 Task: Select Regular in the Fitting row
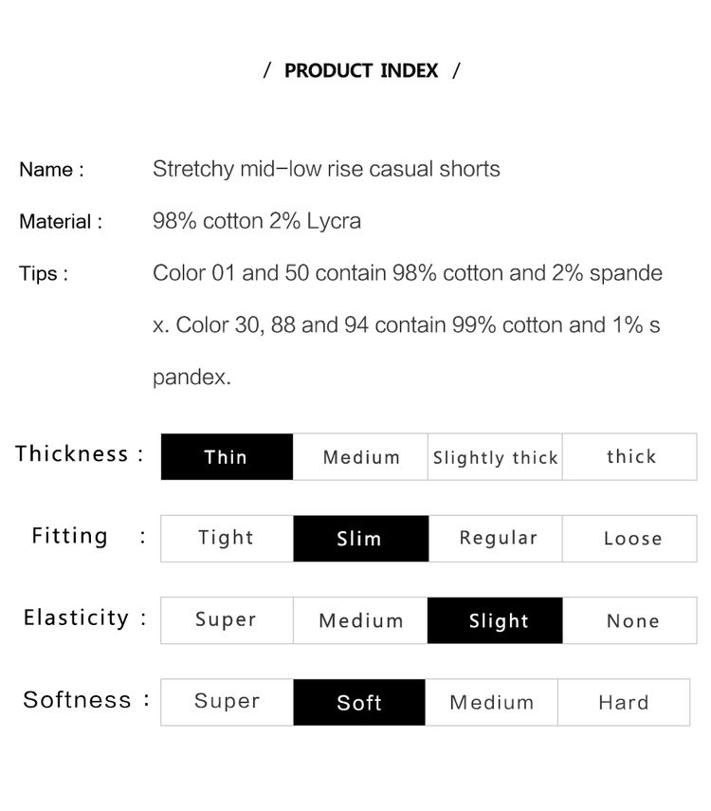point(495,539)
